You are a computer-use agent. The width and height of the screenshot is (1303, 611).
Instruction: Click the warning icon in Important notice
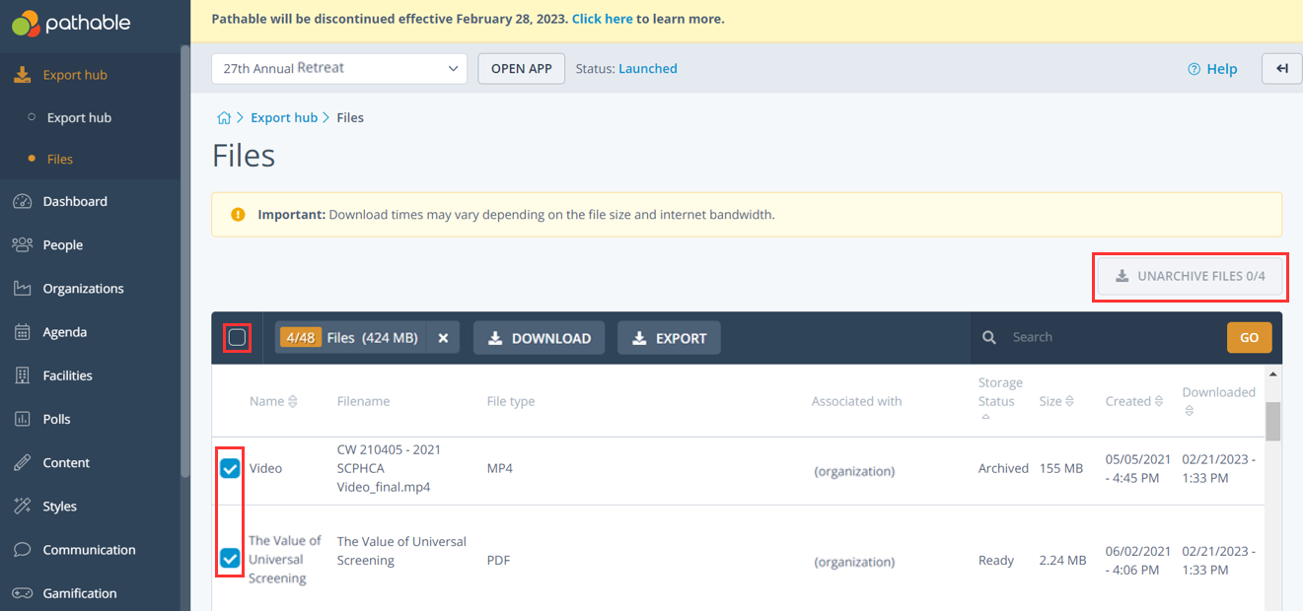[238, 214]
